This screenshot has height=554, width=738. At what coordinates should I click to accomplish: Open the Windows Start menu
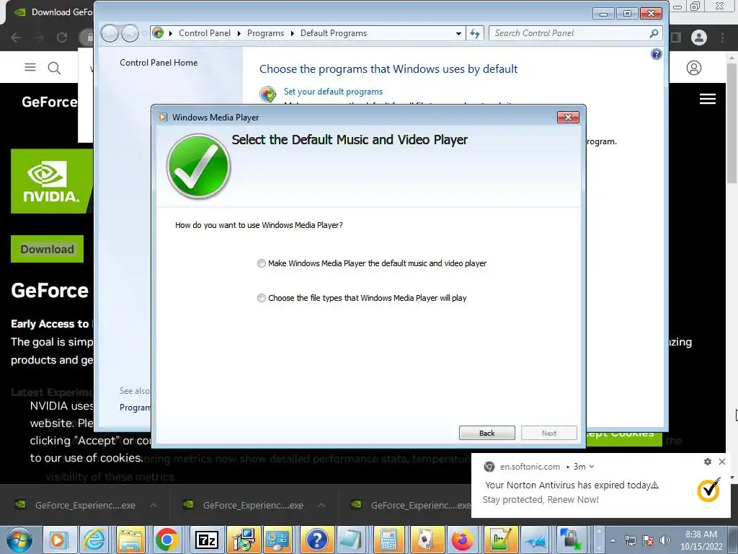(19, 540)
